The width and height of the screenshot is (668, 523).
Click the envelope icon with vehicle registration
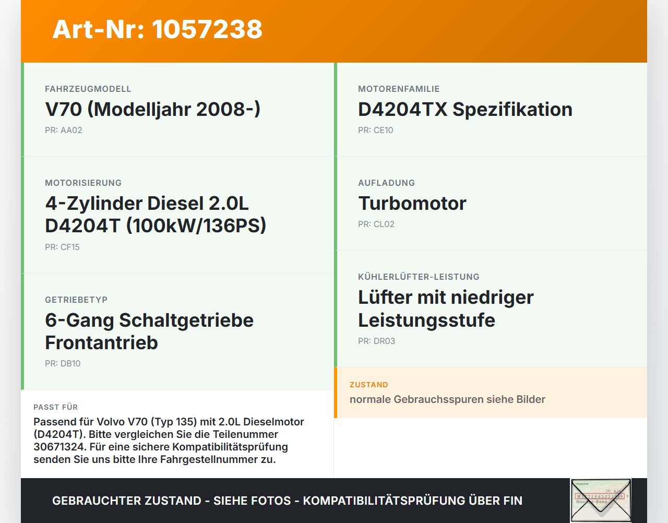point(601,501)
